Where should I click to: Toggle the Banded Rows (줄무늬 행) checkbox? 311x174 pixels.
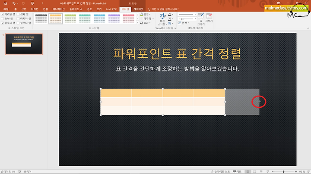pyautogui.click(x=3, y=23)
